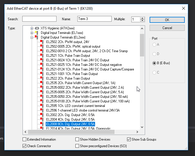Click the icon beside EL2008 8Ch. Dig. Output
The width and height of the screenshot is (195, 156).
(x=42, y=124)
